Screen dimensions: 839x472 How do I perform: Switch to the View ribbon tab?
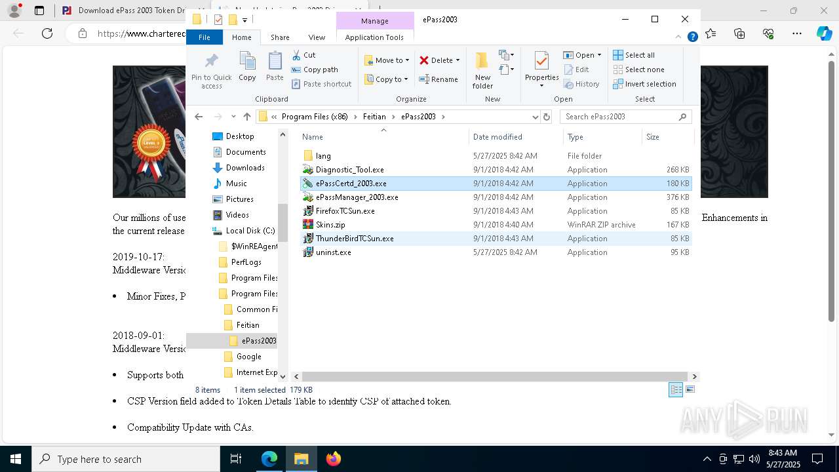click(317, 37)
